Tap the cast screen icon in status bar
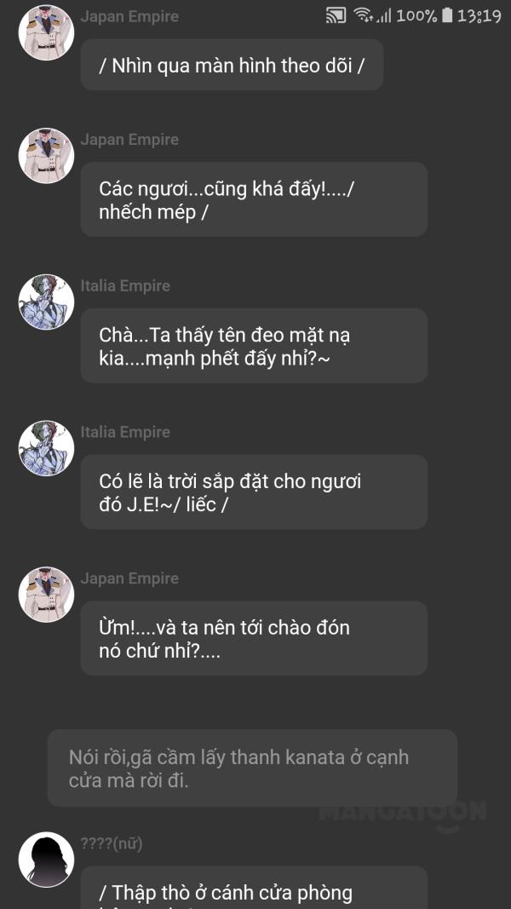511x909 pixels. pos(336,15)
